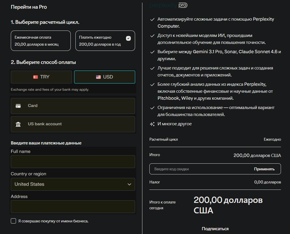Screen dimensions: 290x234
Task: Open the Country or region dropdown
Action: click(x=73, y=184)
